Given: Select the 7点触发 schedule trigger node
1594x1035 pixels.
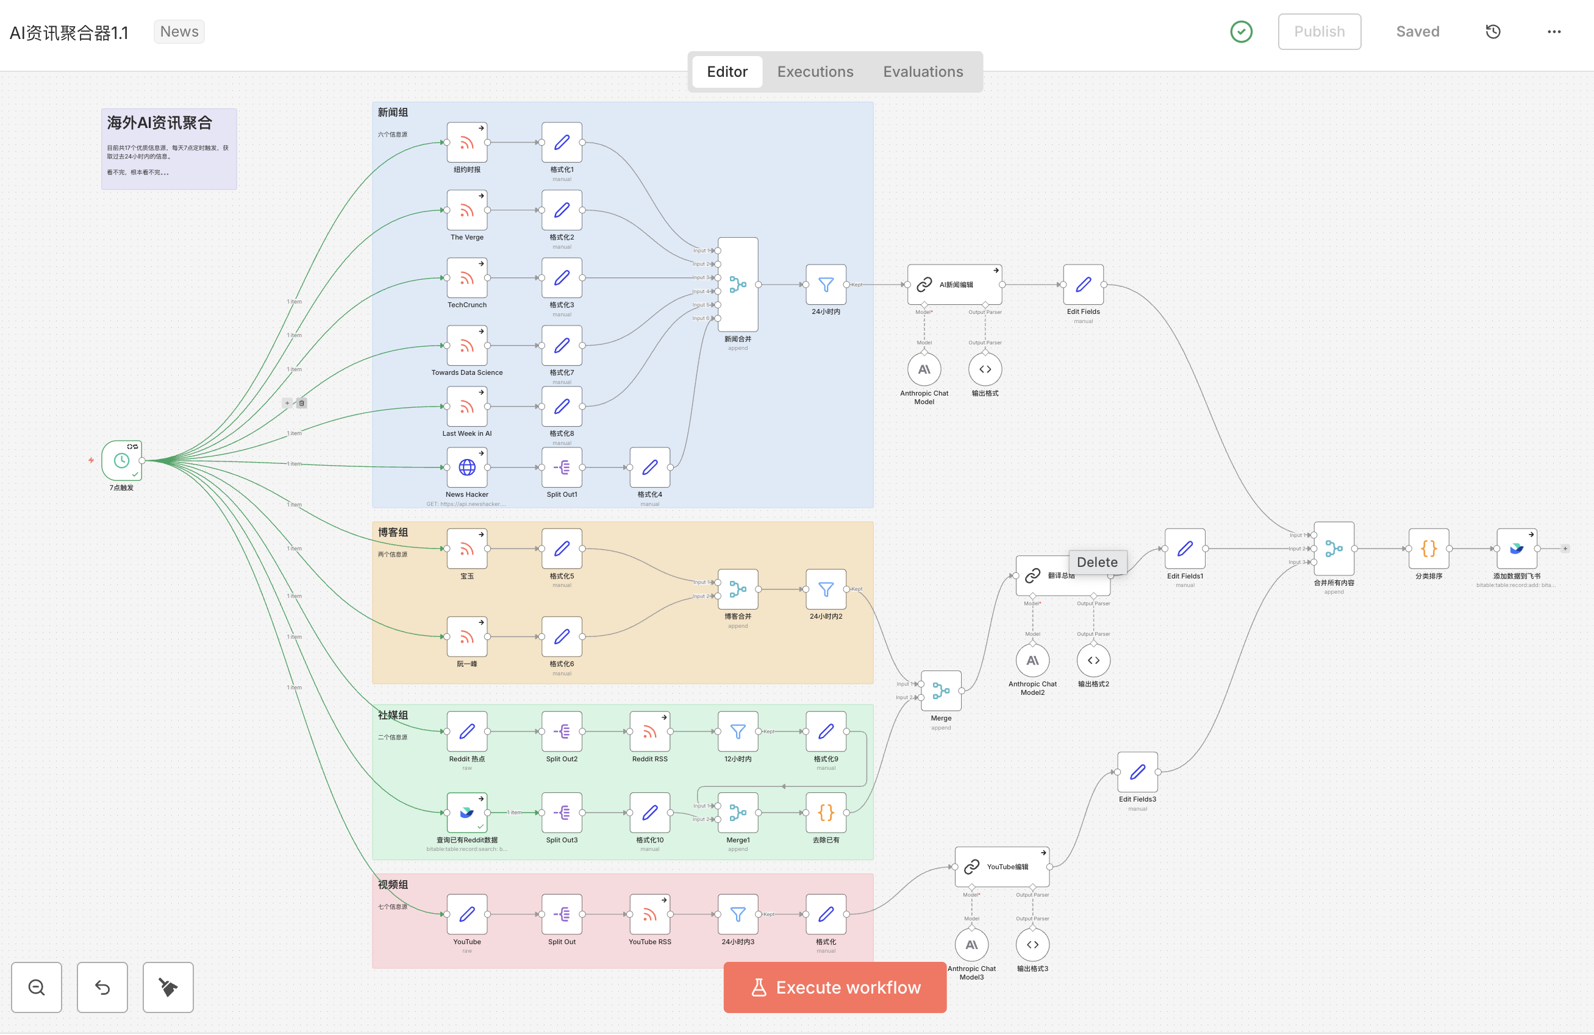Looking at the screenshot, I should 121,461.
